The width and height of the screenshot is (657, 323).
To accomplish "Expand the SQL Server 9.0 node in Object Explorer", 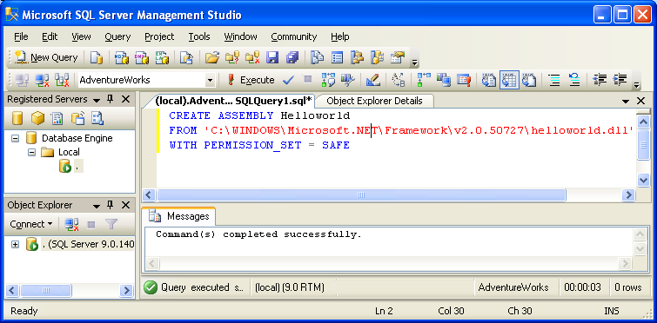I will [x=15, y=245].
